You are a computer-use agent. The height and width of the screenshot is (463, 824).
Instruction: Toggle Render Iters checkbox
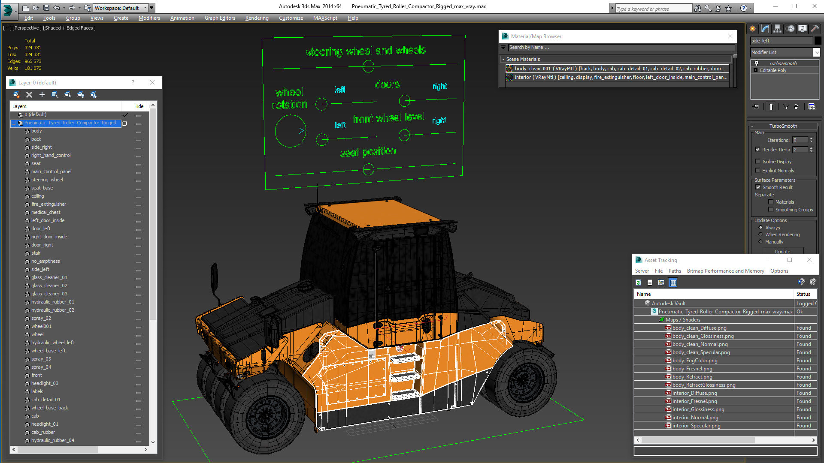pos(758,150)
